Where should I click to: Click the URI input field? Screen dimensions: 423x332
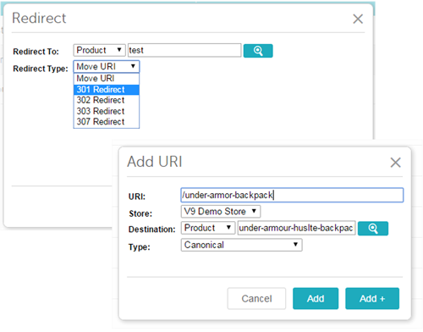(292, 195)
